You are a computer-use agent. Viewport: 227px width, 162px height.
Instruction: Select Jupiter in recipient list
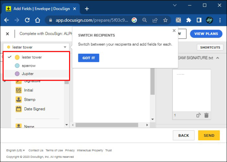(x=36, y=74)
